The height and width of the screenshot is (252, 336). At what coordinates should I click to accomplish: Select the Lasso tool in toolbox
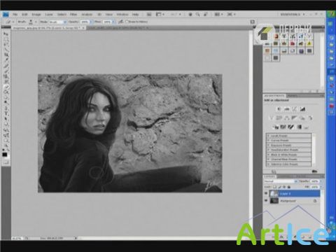click(x=7, y=44)
